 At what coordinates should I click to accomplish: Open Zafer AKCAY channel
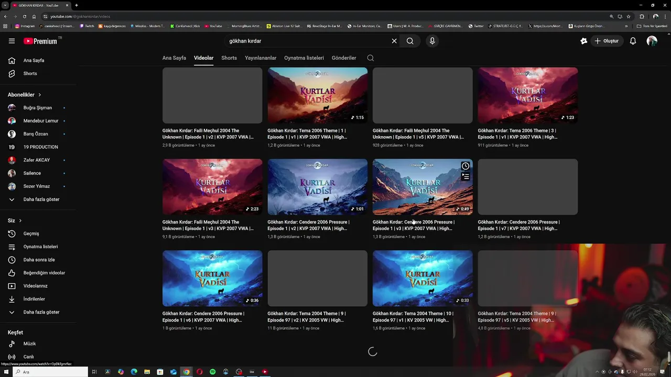(x=38, y=160)
